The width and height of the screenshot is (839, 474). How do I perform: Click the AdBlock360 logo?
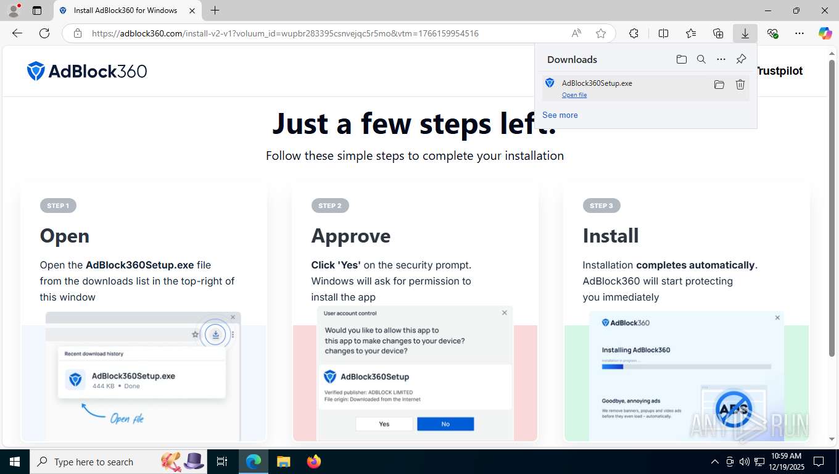pos(87,71)
